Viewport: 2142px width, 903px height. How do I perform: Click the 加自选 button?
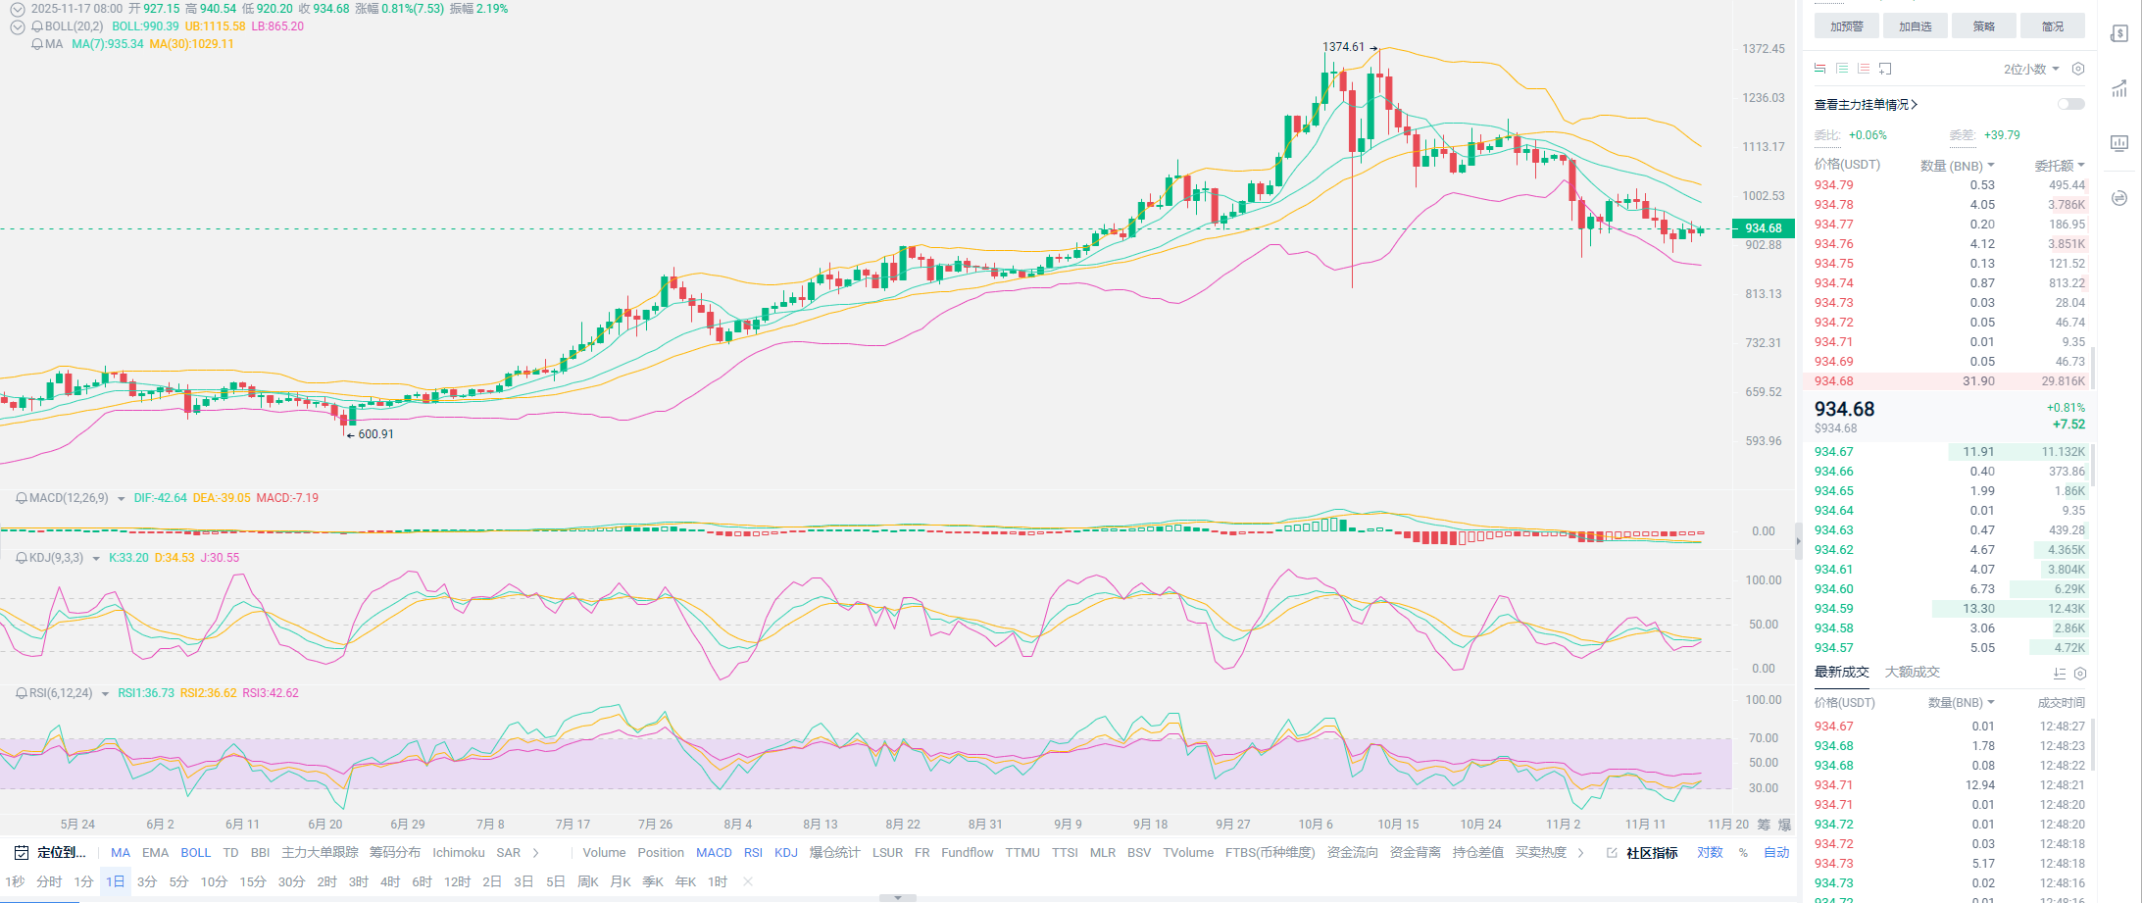(x=1915, y=26)
